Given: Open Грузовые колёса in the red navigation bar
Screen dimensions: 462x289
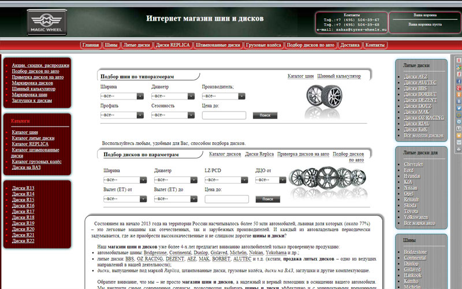Looking at the screenshot, I should click(x=263, y=45).
